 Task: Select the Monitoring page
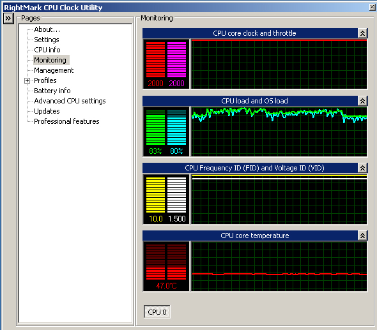pyautogui.click(x=50, y=60)
